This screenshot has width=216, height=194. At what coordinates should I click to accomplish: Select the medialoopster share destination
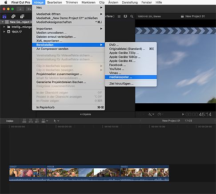[x=131, y=77]
